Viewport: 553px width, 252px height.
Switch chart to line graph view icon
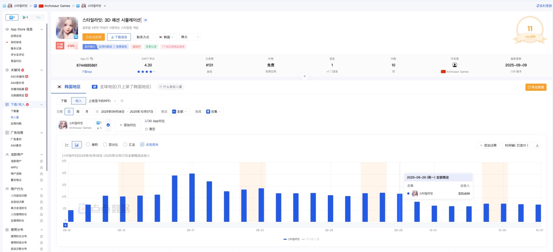click(67, 145)
